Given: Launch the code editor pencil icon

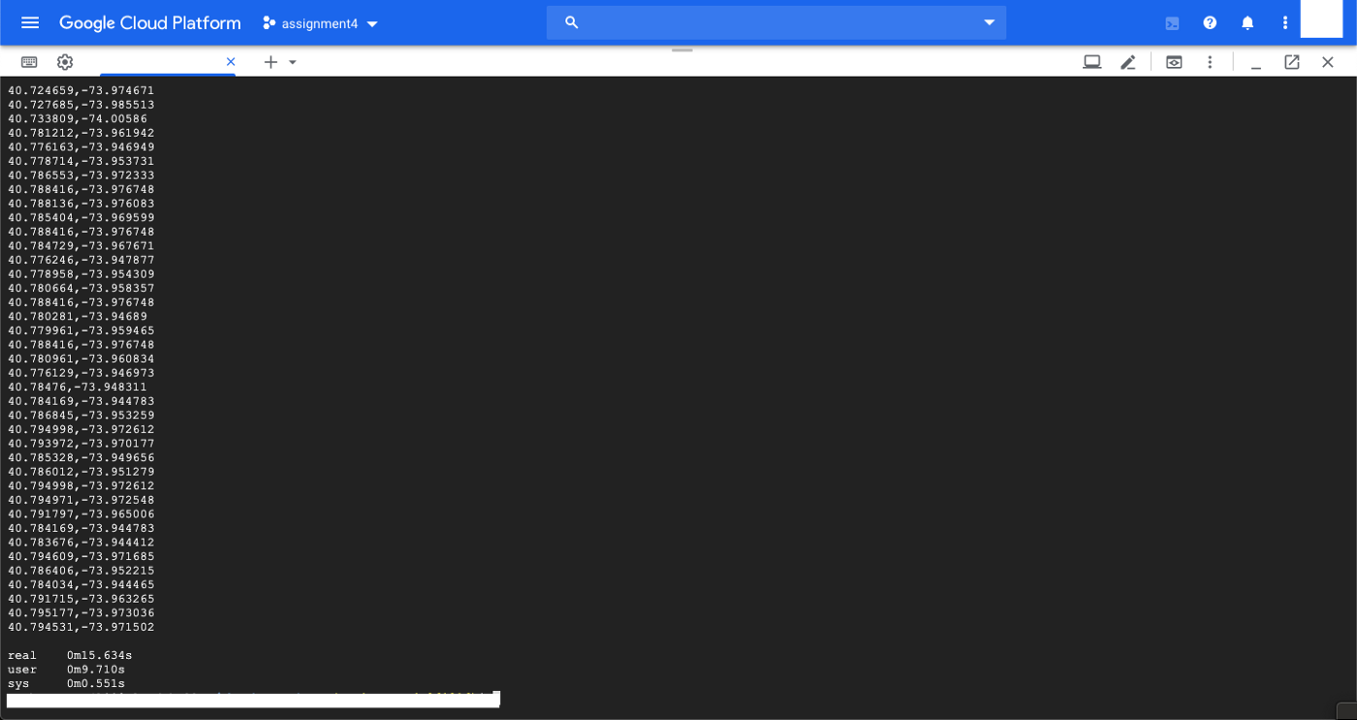Looking at the screenshot, I should tap(1128, 62).
